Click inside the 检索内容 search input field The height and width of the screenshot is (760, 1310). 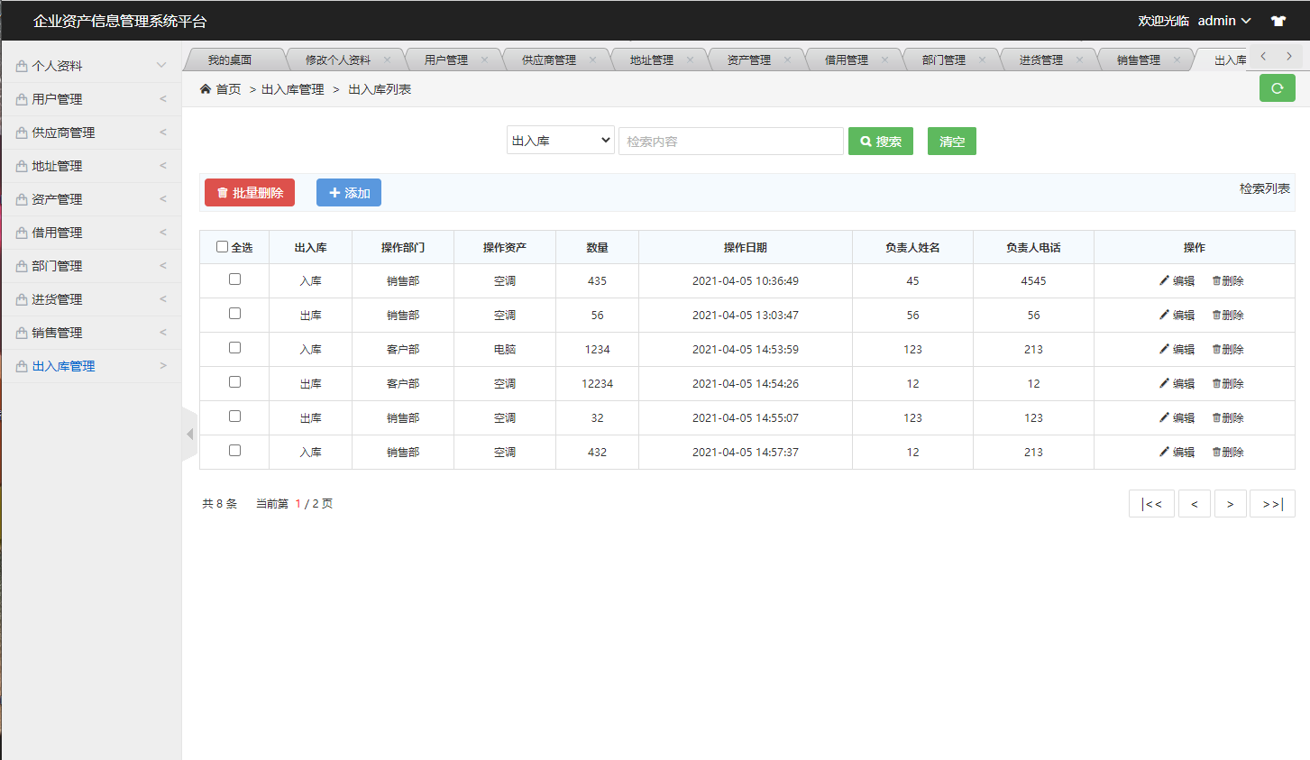(x=730, y=141)
